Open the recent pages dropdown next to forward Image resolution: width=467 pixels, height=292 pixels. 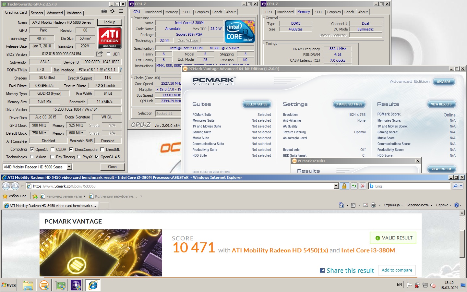[x=22, y=186]
